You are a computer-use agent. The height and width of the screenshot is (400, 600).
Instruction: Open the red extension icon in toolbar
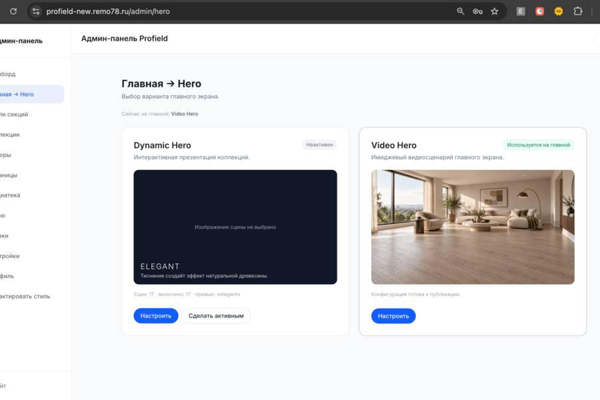pyautogui.click(x=539, y=11)
